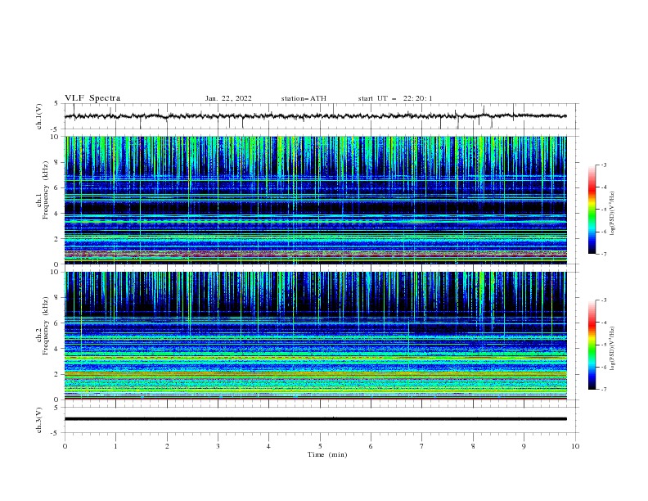
Task: Select the "Jan. 22, 2022" date text
Action: 228,98
